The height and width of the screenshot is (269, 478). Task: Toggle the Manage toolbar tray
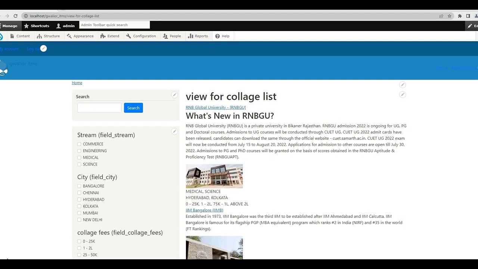tap(9, 26)
